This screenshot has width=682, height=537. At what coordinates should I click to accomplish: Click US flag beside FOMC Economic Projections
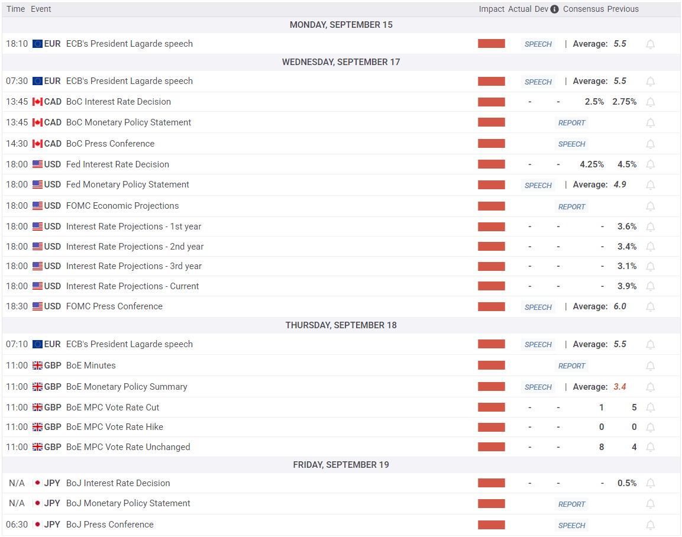pos(37,206)
